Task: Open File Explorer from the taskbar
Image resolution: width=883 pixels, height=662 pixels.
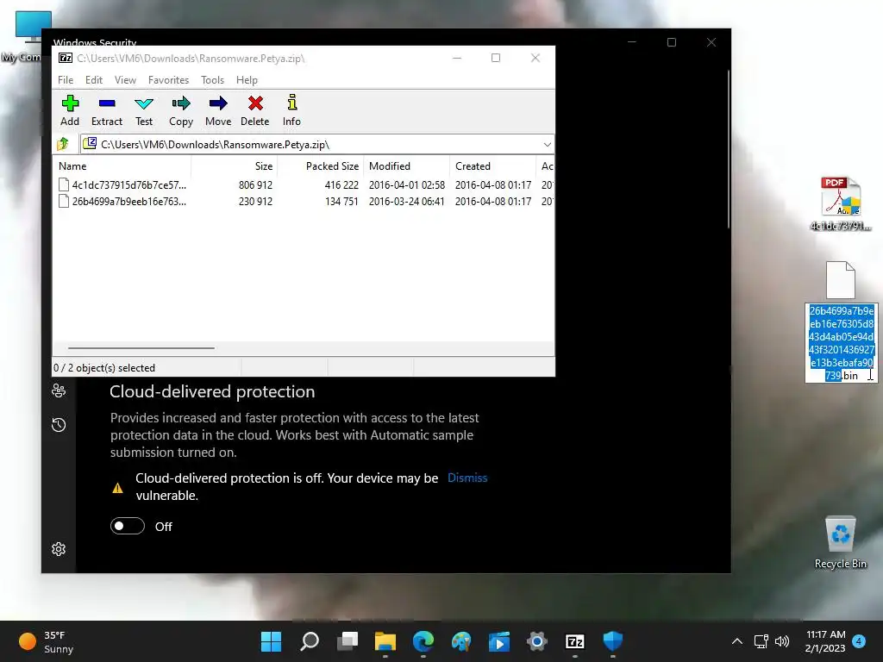Action: point(385,641)
